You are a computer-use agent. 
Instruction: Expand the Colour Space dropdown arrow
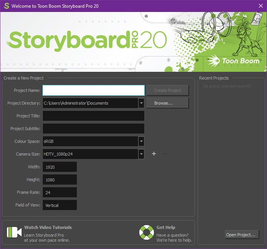pos(141,141)
